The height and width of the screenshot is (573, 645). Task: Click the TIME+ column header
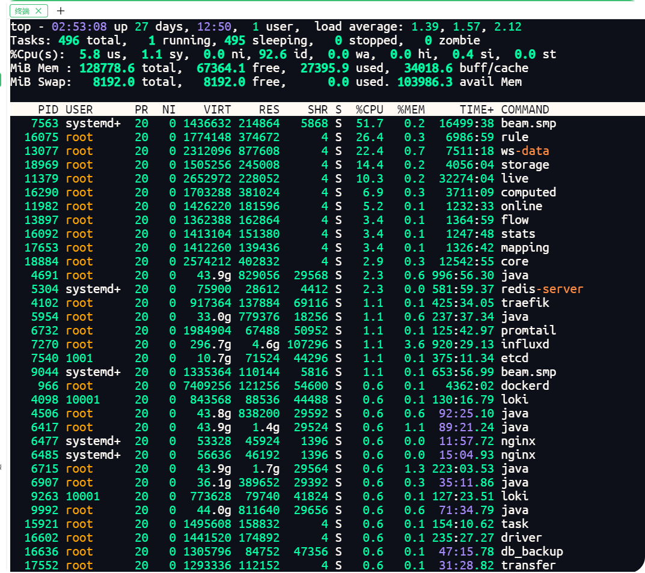click(476, 110)
